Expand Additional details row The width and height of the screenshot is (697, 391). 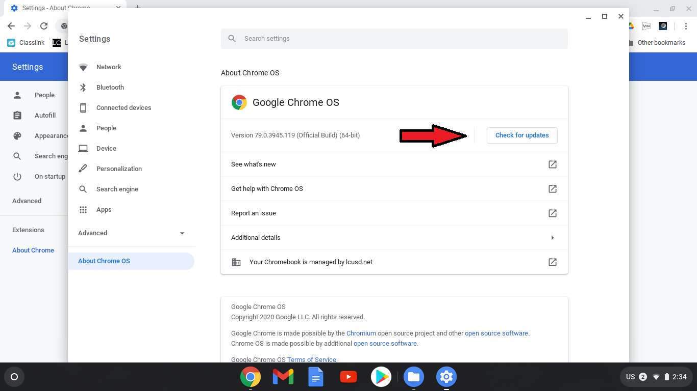coord(394,238)
